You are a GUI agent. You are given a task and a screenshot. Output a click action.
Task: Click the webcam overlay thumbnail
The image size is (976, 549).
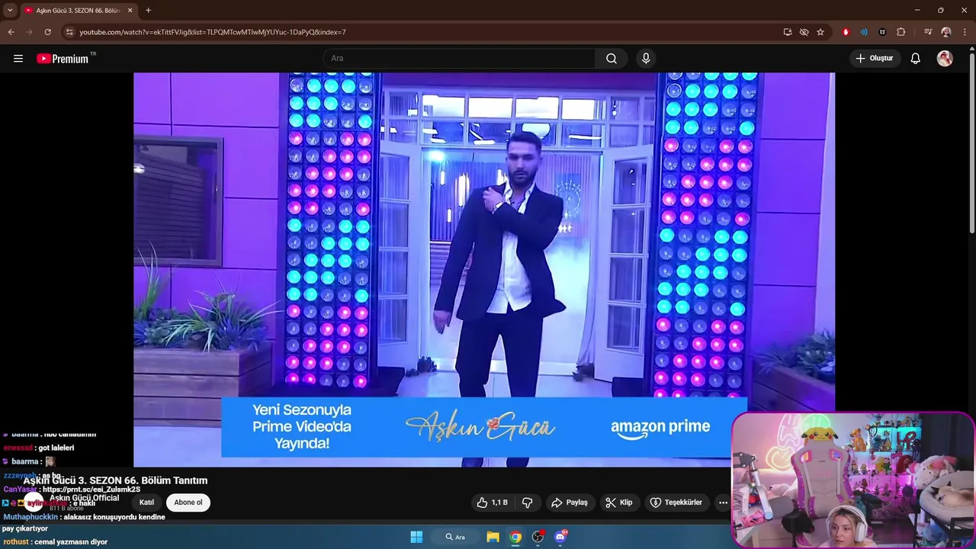click(852, 480)
